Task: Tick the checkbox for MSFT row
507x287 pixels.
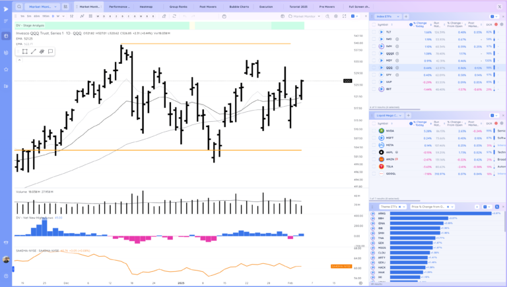Action: pos(374,138)
